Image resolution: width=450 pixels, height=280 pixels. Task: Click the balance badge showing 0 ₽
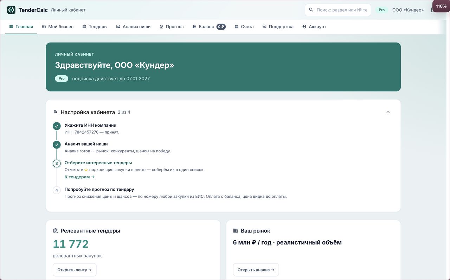click(221, 27)
